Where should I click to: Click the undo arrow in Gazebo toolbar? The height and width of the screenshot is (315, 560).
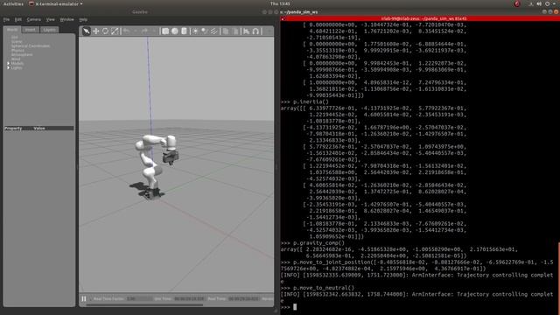point(126,31)
